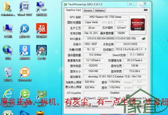The width and height of the screenshot is (168, 115).
Task: Click the bus interface question mark
Action: click(x=145, y=49)
